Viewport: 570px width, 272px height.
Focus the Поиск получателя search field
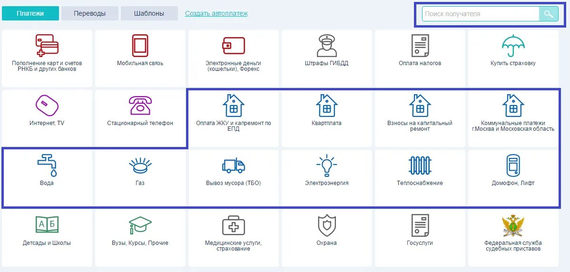point(481,14)
